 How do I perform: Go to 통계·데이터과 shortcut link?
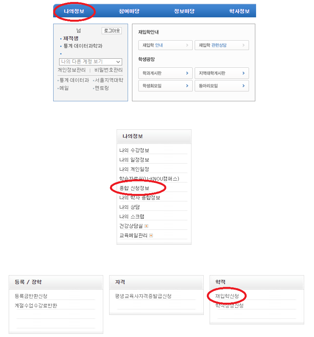[x=74, y=80]
